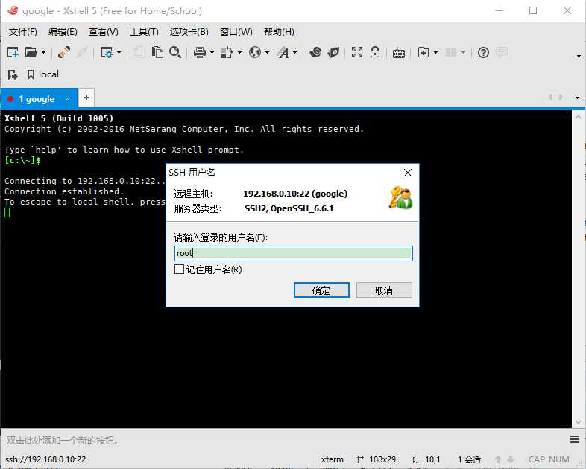Open the properties gear dropdown arrow
Image resolution: width=586 pixels, height=469 pixels.
[x=119, y=53]
